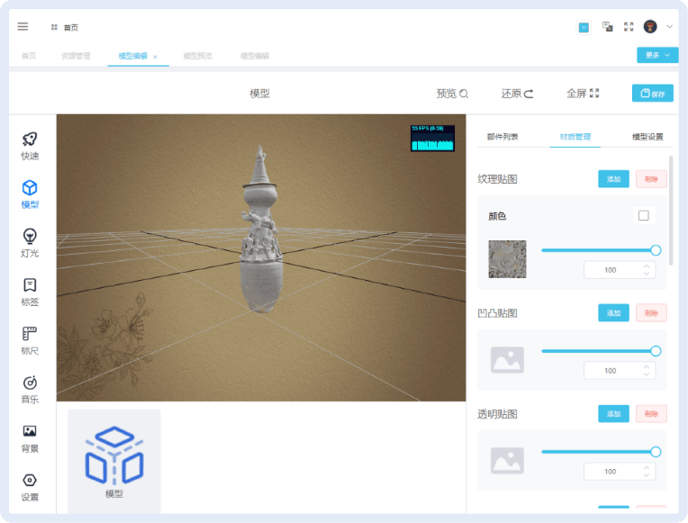Select the 灯光 lightbulb icon
This screenshot has height=523, width=688.
pyautogui.click(x=30, y=241)
